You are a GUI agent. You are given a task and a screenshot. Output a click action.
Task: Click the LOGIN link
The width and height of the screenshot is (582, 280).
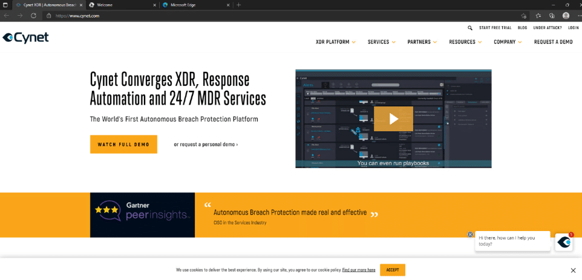pos(573,28)
